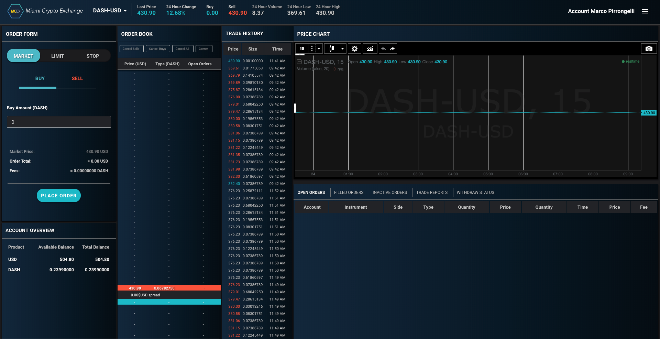This screenshot has height=339, width=660.
Task: Click the Buy Amount input field
Action: [59, 122]
